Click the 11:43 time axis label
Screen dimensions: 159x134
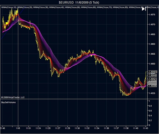[146, 128]
